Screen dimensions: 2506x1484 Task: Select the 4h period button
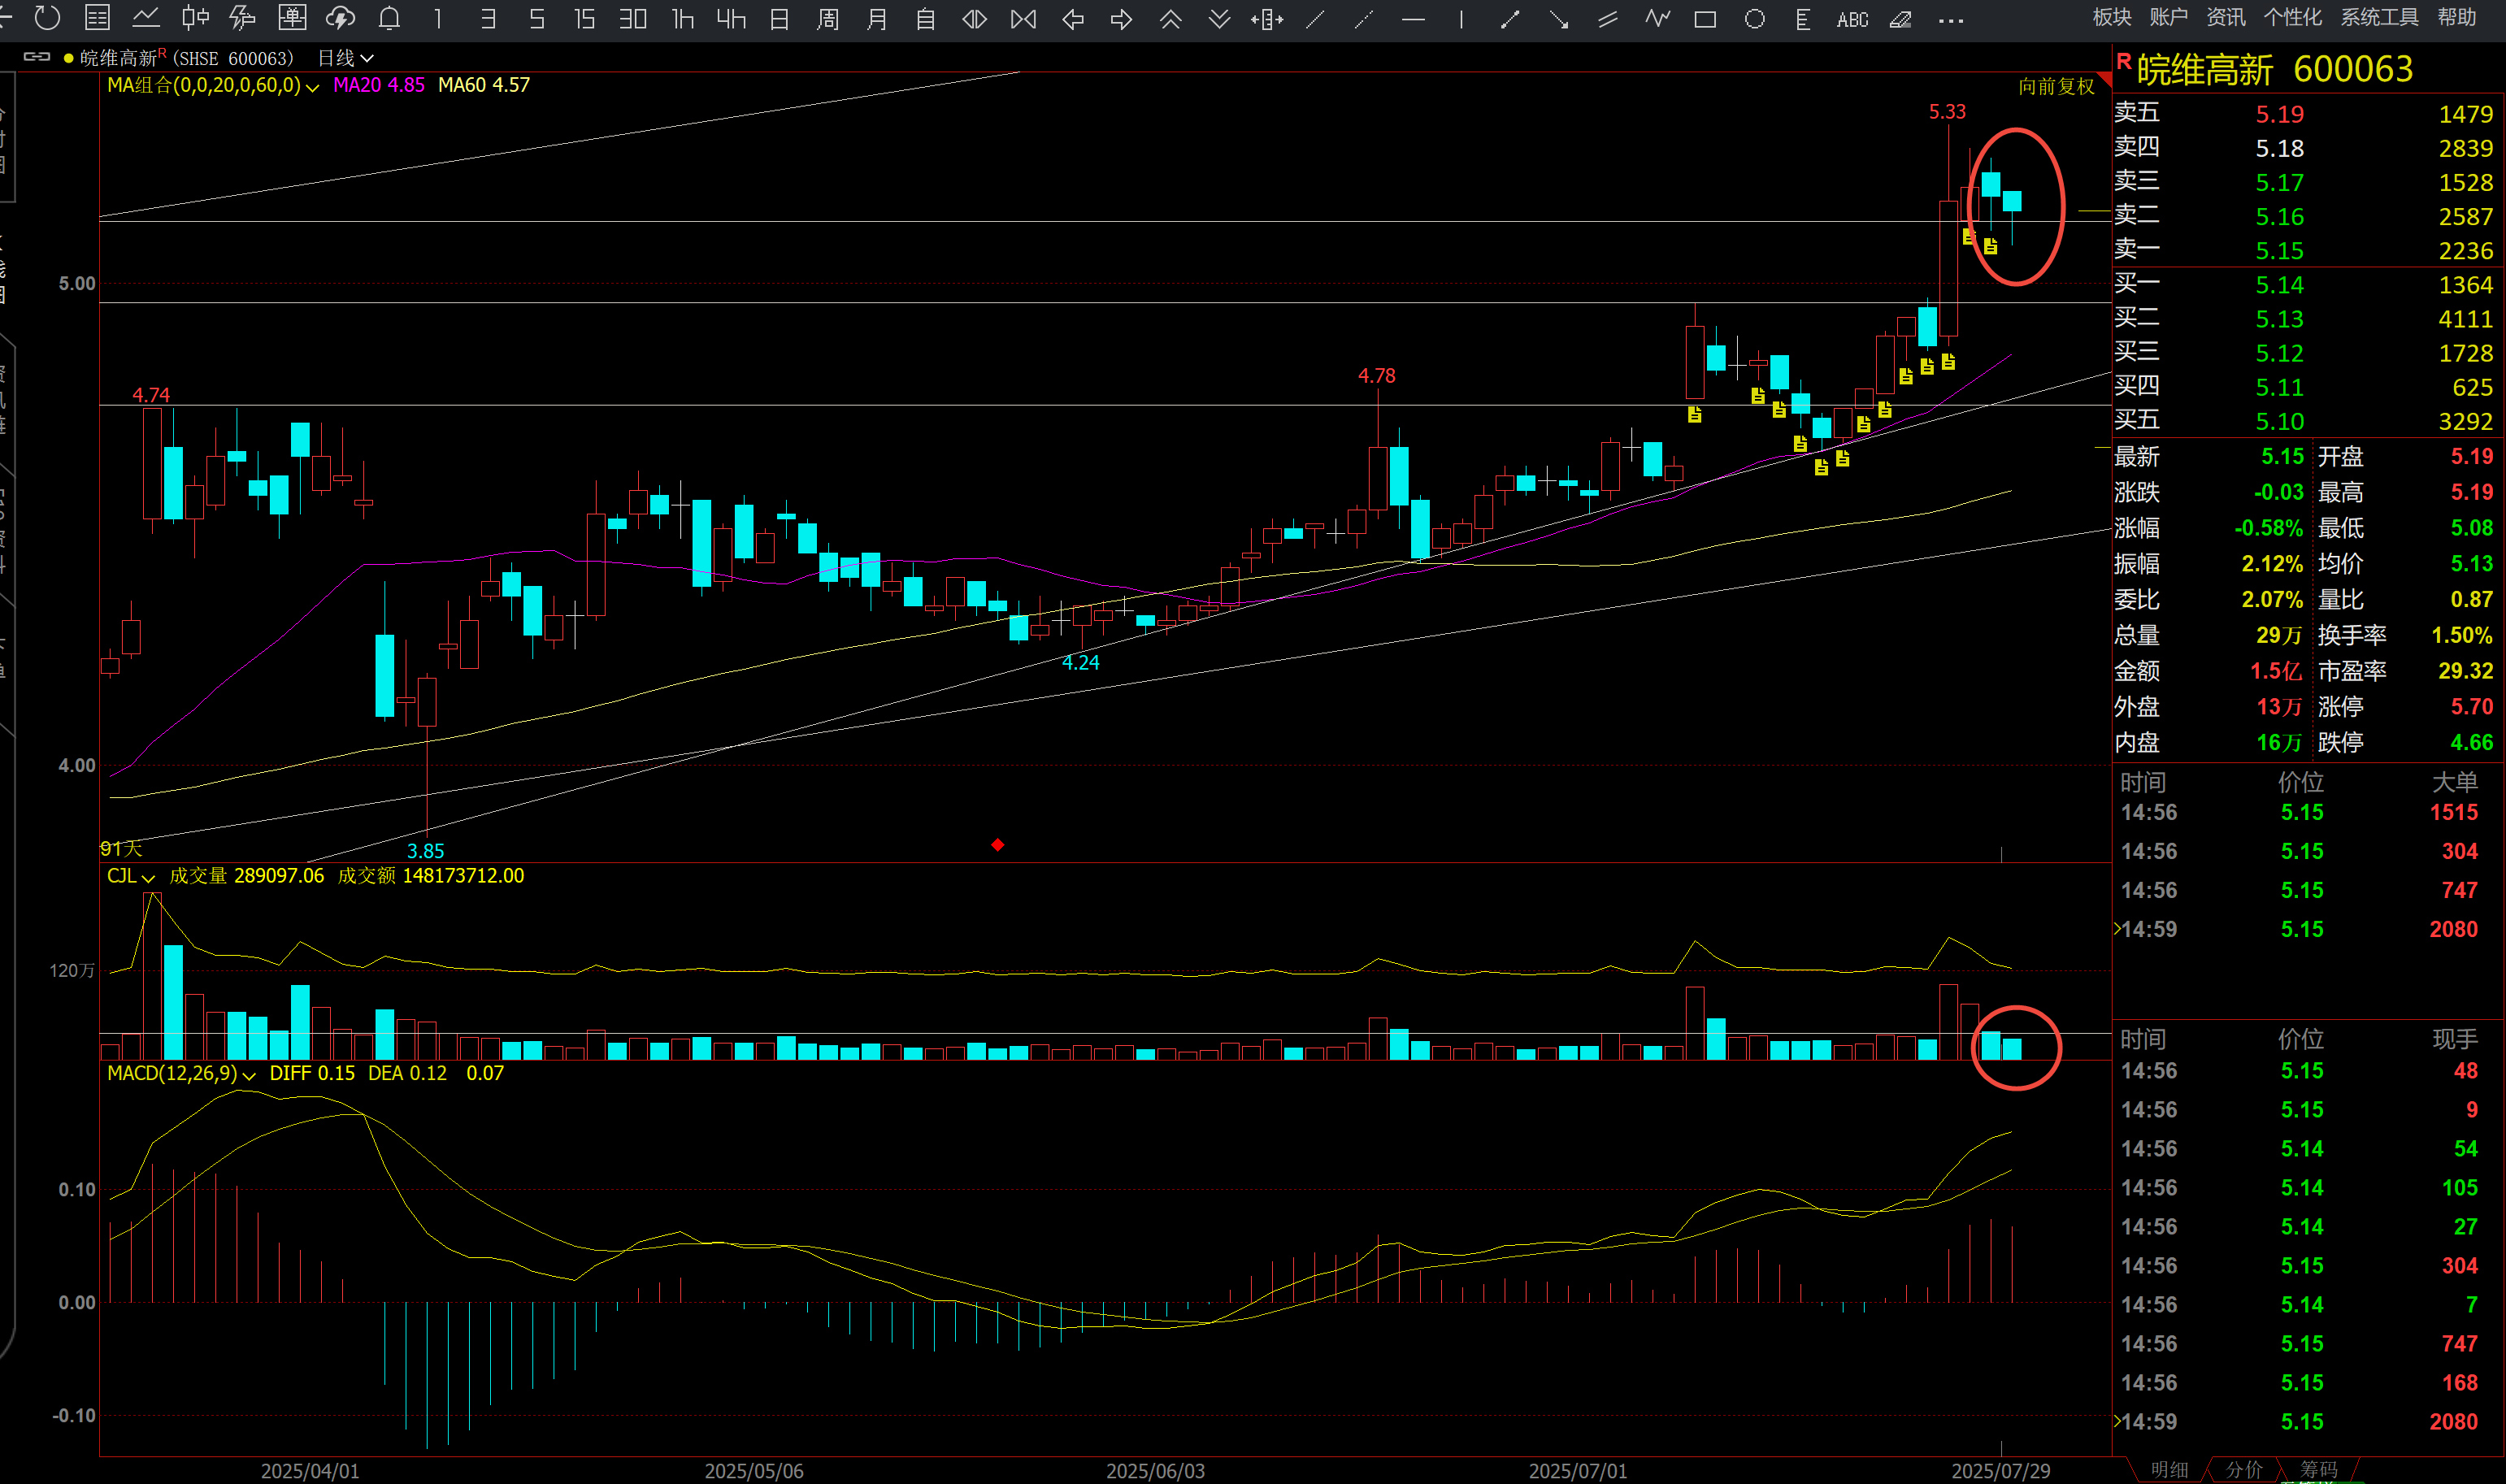tap(731, 18)
